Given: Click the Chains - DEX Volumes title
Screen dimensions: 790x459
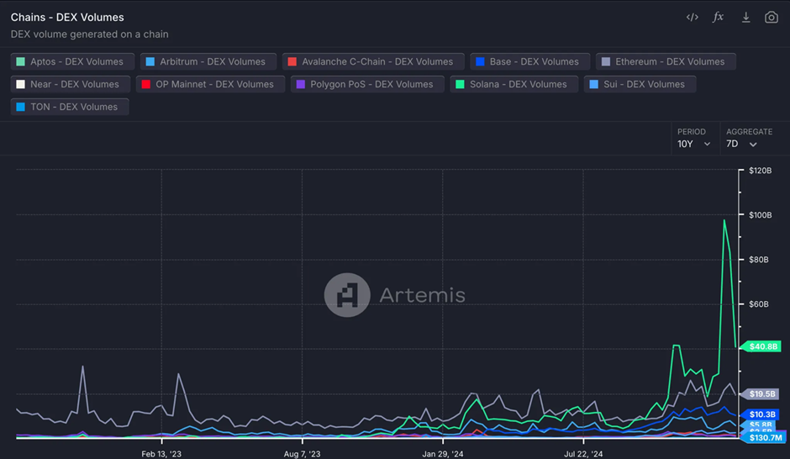Looking at the screenshot, I should coord(67,17).
